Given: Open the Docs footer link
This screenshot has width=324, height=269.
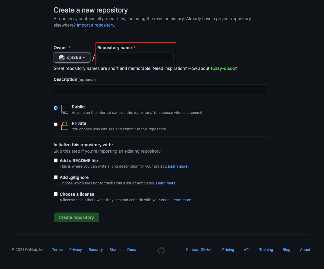Looking at the screenshot, I should pos(131,249).
